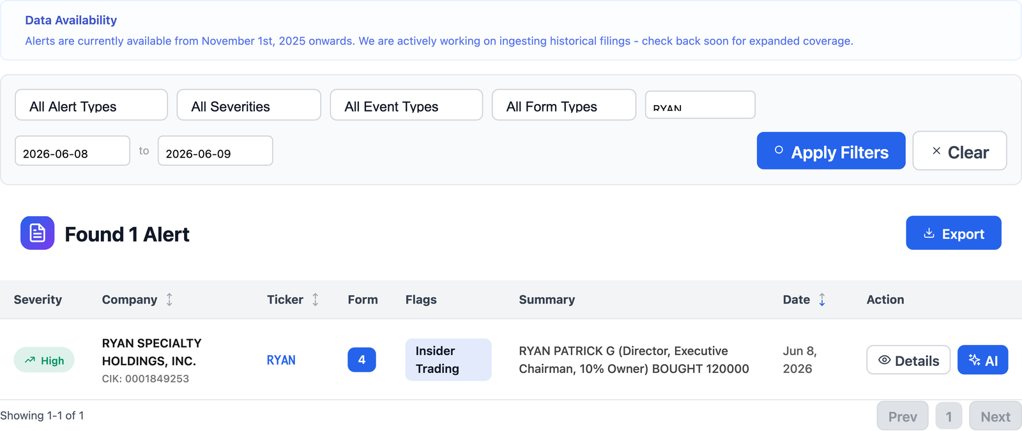The image size is (1022, 431).
Task: Click the document icon beside Found 1 Alert
Action: click(37, 233)
